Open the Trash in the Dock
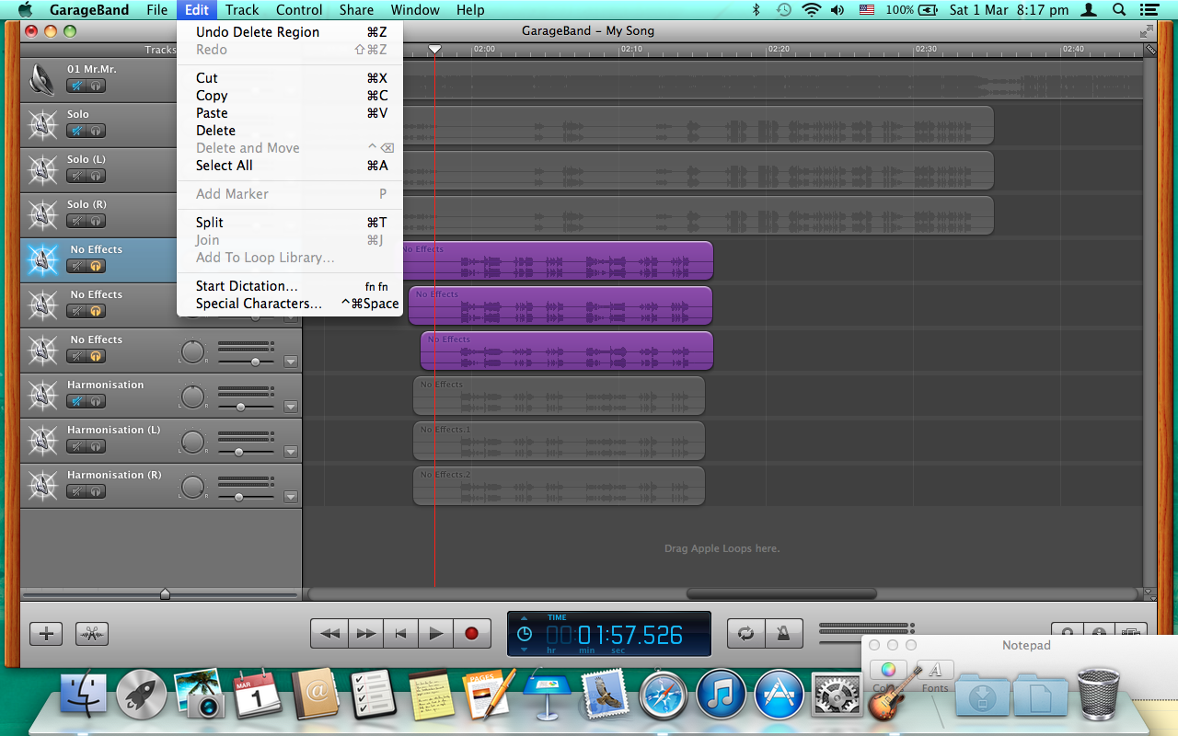This screenshot has width=1178, height=736. [1098, 695]
